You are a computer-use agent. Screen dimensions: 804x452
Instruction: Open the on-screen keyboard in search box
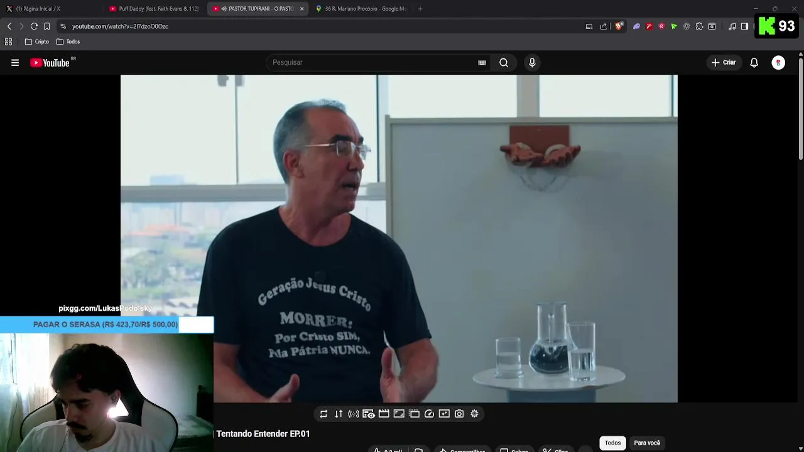[482, 63]
